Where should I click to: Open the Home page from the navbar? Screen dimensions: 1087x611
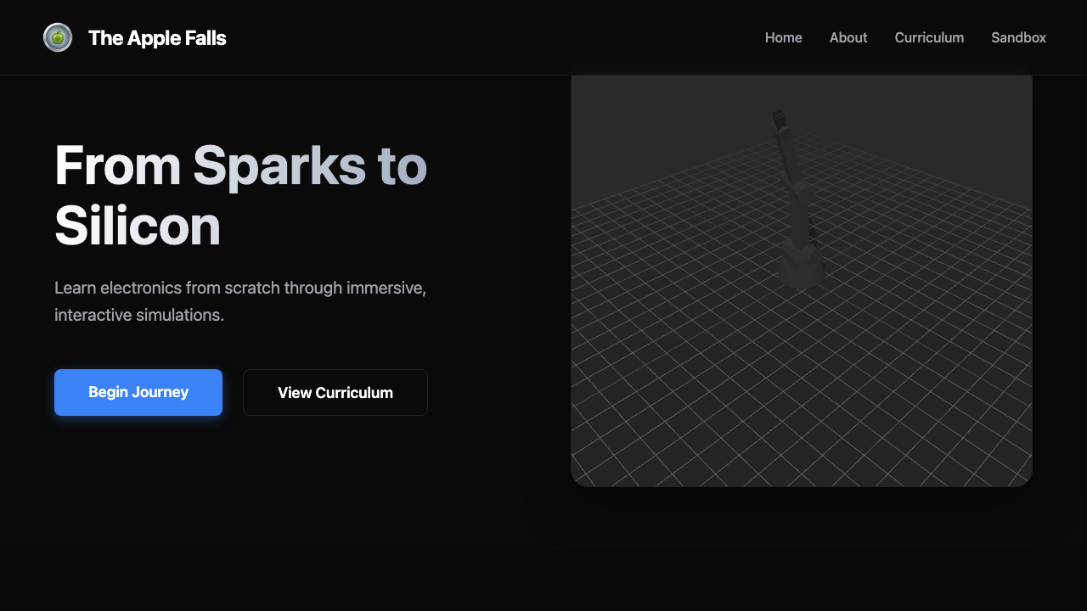pos(783,37)
